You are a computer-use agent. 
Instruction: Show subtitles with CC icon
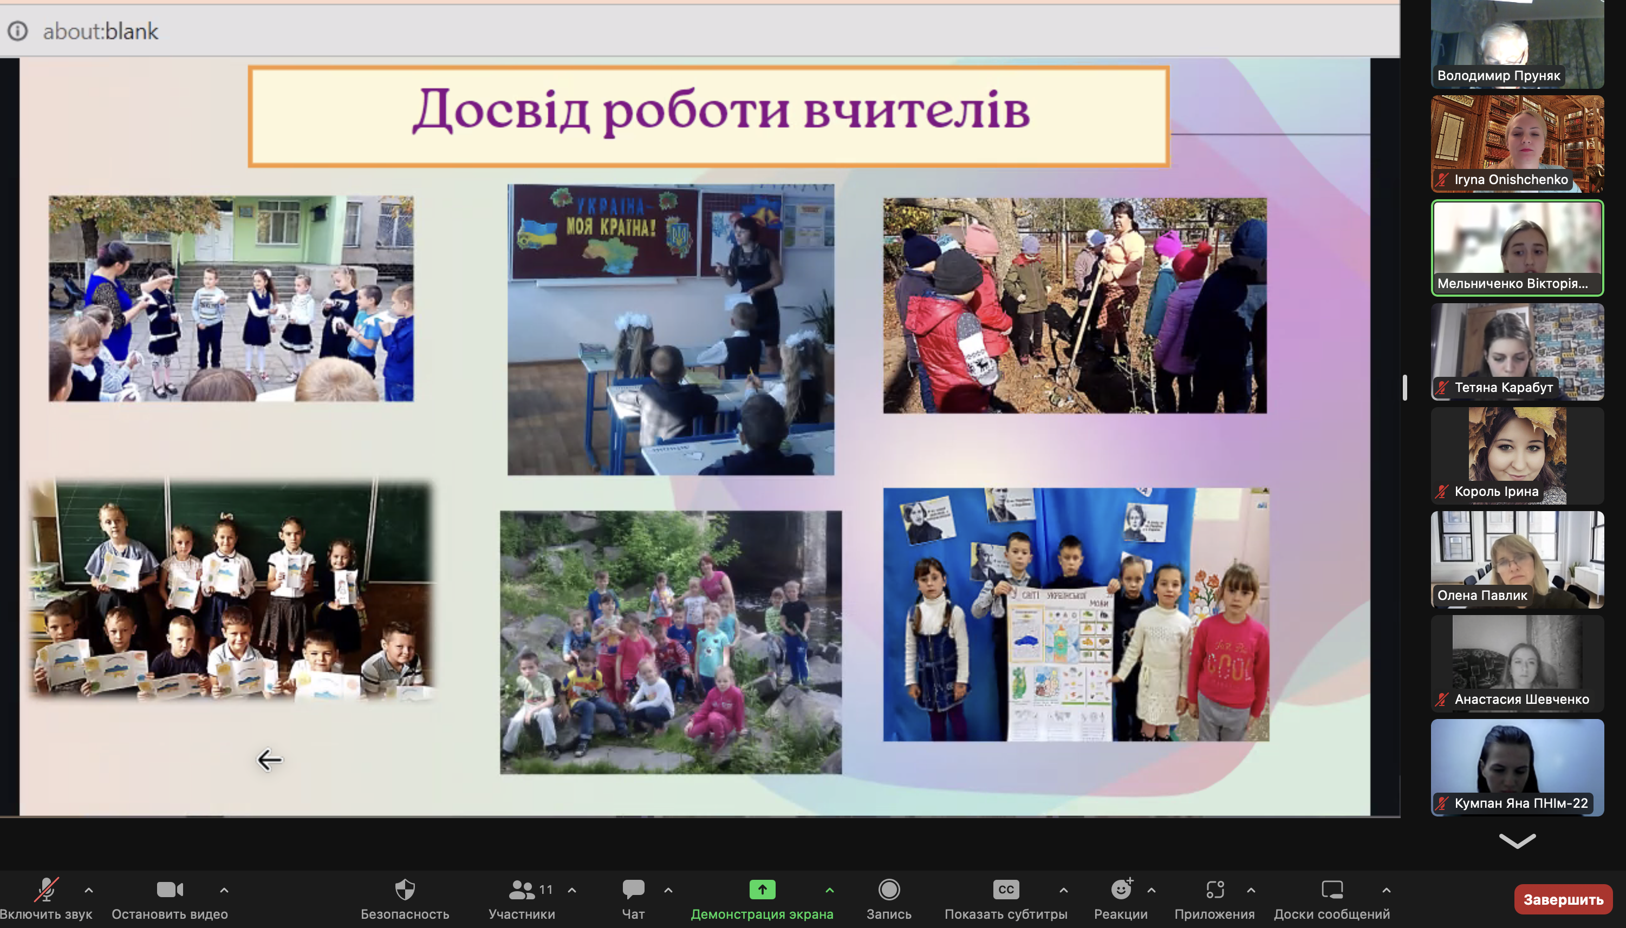click(1006, 889)
